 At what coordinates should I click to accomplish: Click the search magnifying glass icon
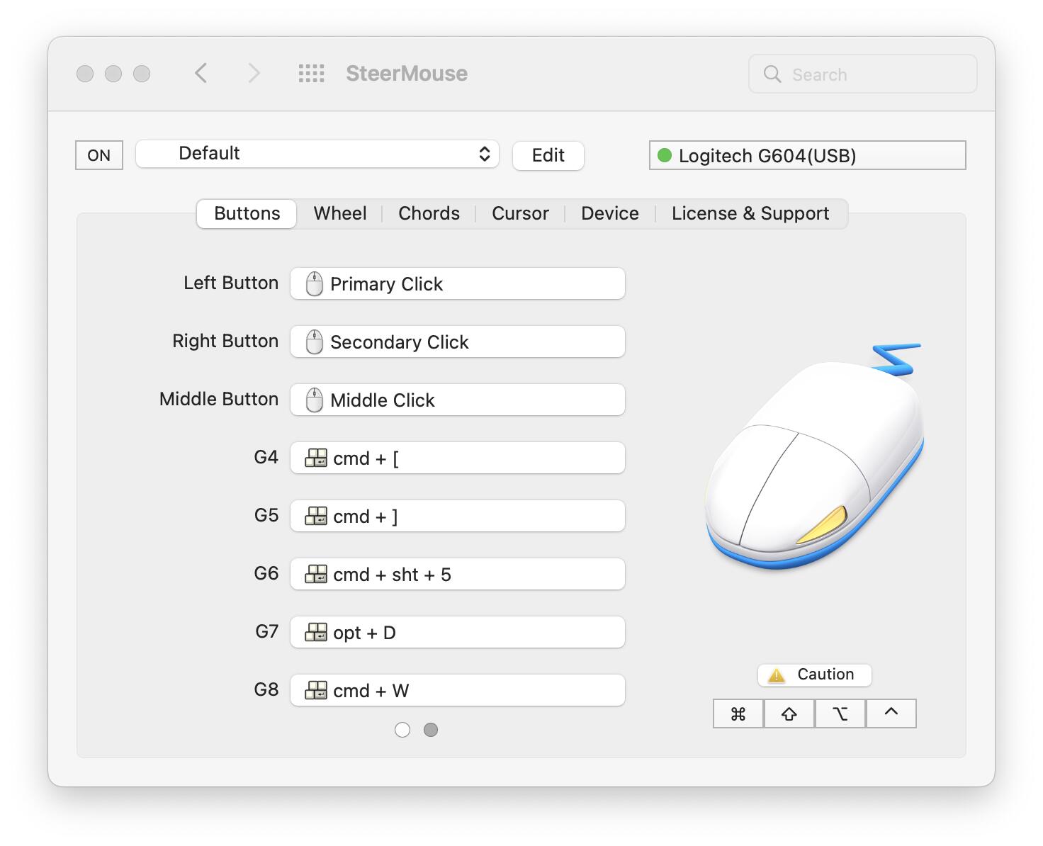click(x=772, y=74)
